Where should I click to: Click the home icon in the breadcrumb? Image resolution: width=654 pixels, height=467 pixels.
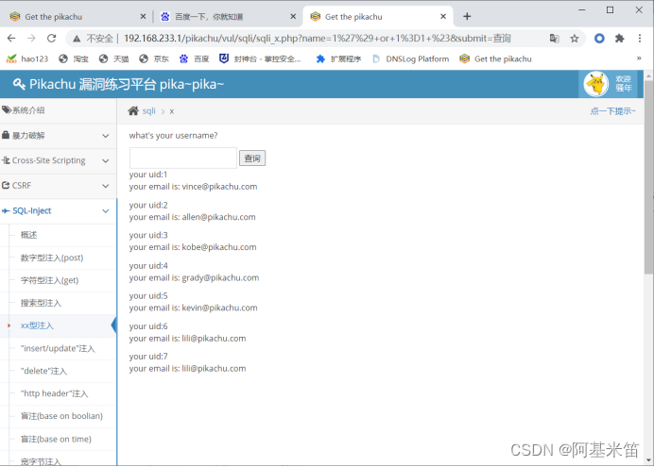[x=133, y=110]
